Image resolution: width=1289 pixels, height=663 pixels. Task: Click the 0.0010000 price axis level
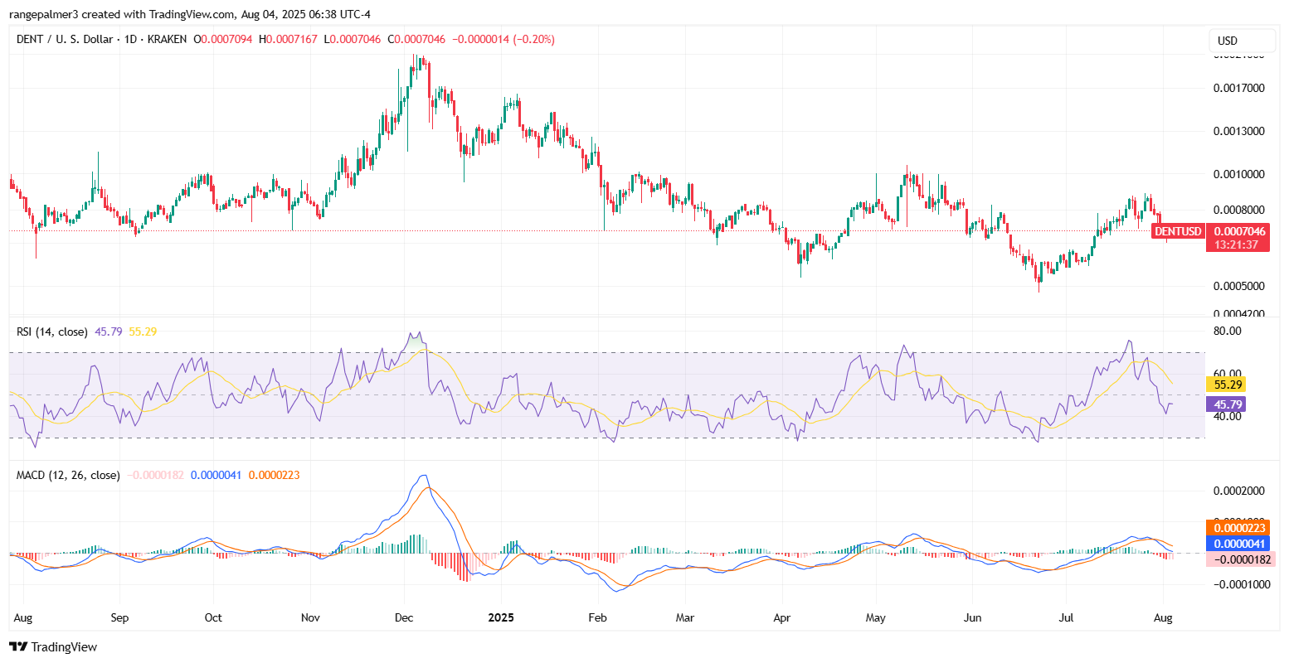click(1239, 174)
